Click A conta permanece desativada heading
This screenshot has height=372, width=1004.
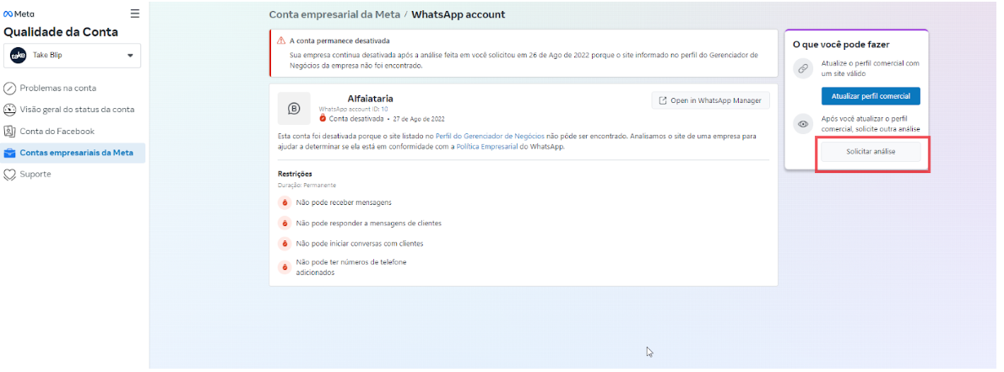point(339,40)
